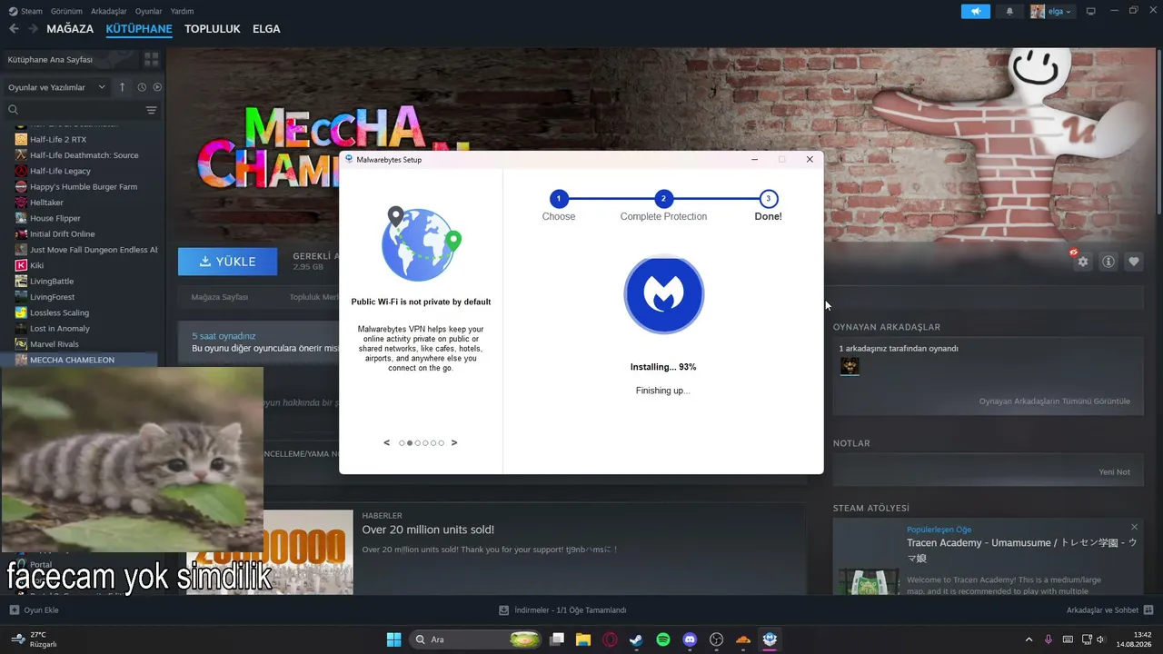Open the Mağaza Sayfası link
This screenshot has width=1163, height=654.
tap(220, 297)
